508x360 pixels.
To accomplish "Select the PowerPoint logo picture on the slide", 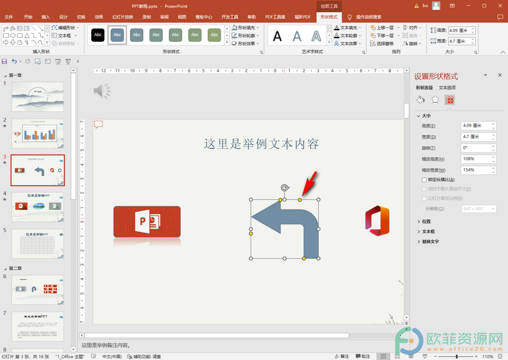I will pos(147,222).
